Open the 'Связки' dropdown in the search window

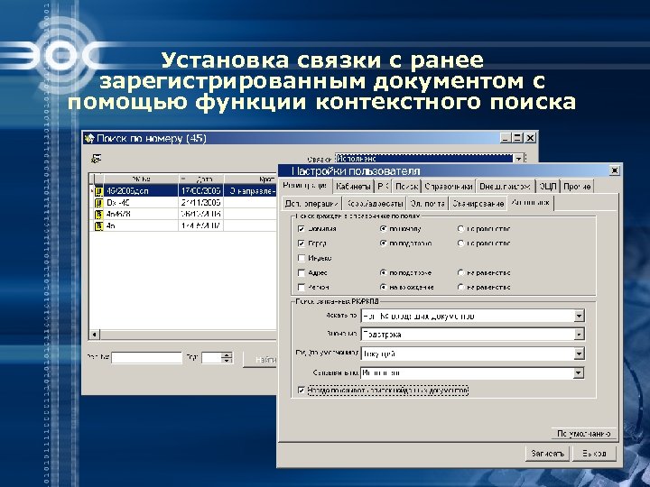tap(518, 159)
